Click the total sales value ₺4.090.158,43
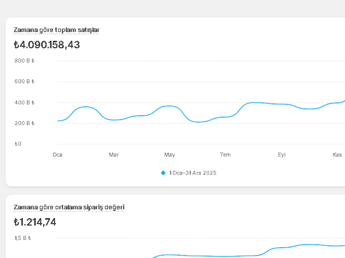The width and height of the screenshot is (345, 258). (47, 45)
